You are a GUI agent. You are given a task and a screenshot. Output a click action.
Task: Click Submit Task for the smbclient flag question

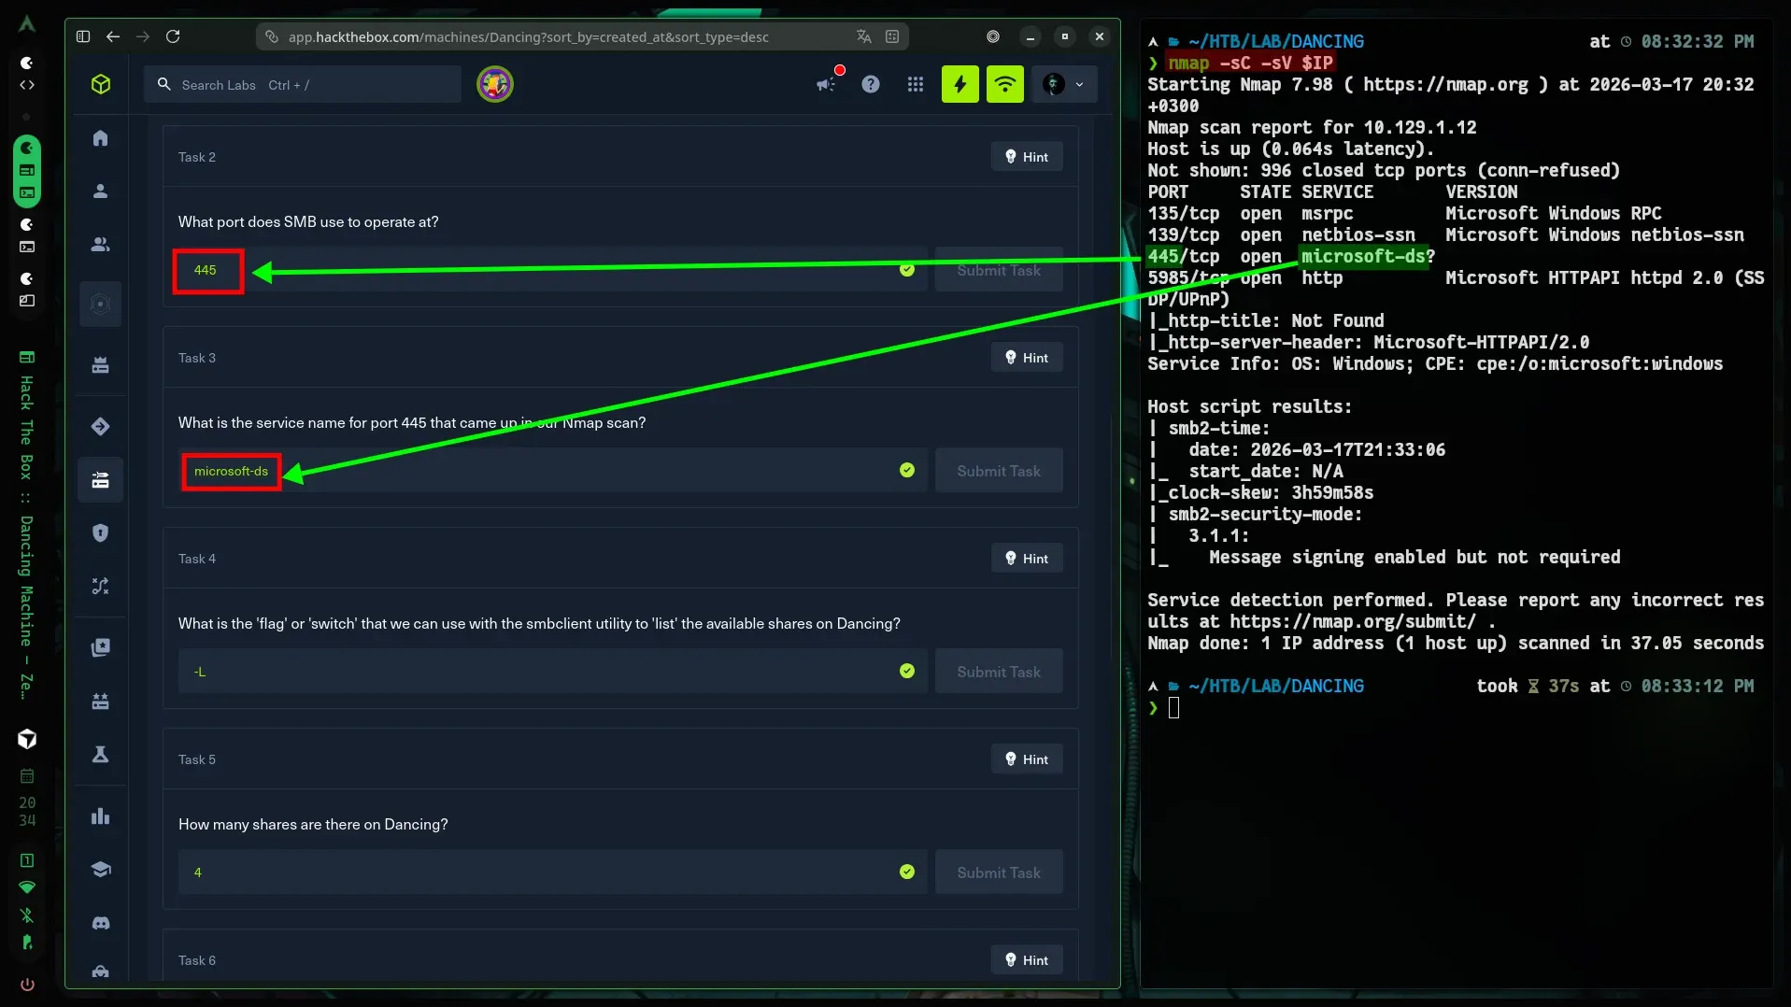[999, 672]
